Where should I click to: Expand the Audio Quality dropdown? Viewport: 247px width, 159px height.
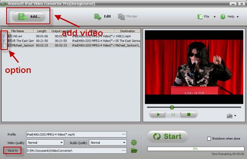(108, 143)
